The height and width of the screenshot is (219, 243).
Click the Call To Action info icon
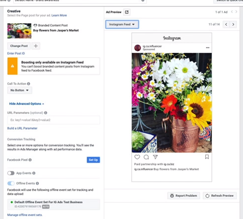29,84
